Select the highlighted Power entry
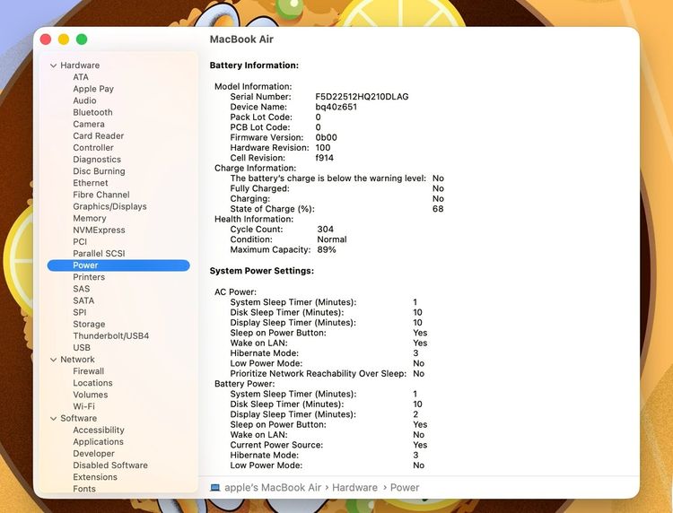The width and height of the screenshot is (673, 513). (118, 265)
